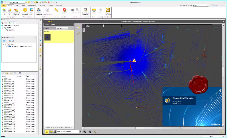Click Import and Register icon

tap(16, 10)
